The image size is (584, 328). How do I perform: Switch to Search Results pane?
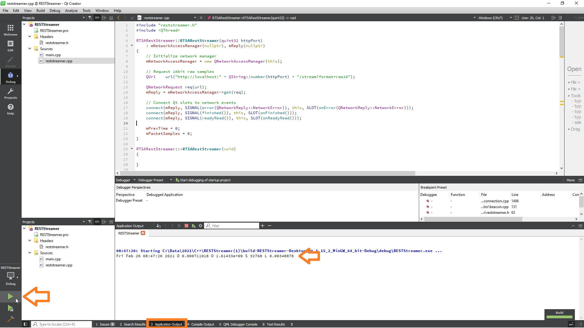[133, 324]
